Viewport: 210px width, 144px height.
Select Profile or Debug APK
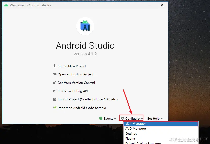pyautogui.click(x=73, y=91)
